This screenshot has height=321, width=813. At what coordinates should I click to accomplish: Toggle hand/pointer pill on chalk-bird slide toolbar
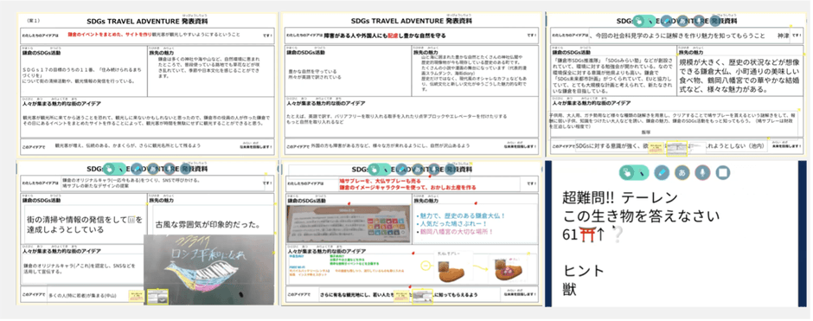coord(113,169)
